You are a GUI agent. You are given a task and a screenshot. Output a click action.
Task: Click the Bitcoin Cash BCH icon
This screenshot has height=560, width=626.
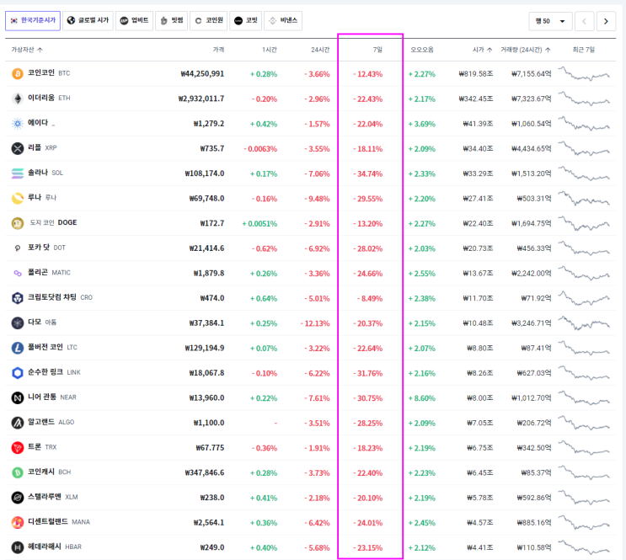(x=17, y=472)
